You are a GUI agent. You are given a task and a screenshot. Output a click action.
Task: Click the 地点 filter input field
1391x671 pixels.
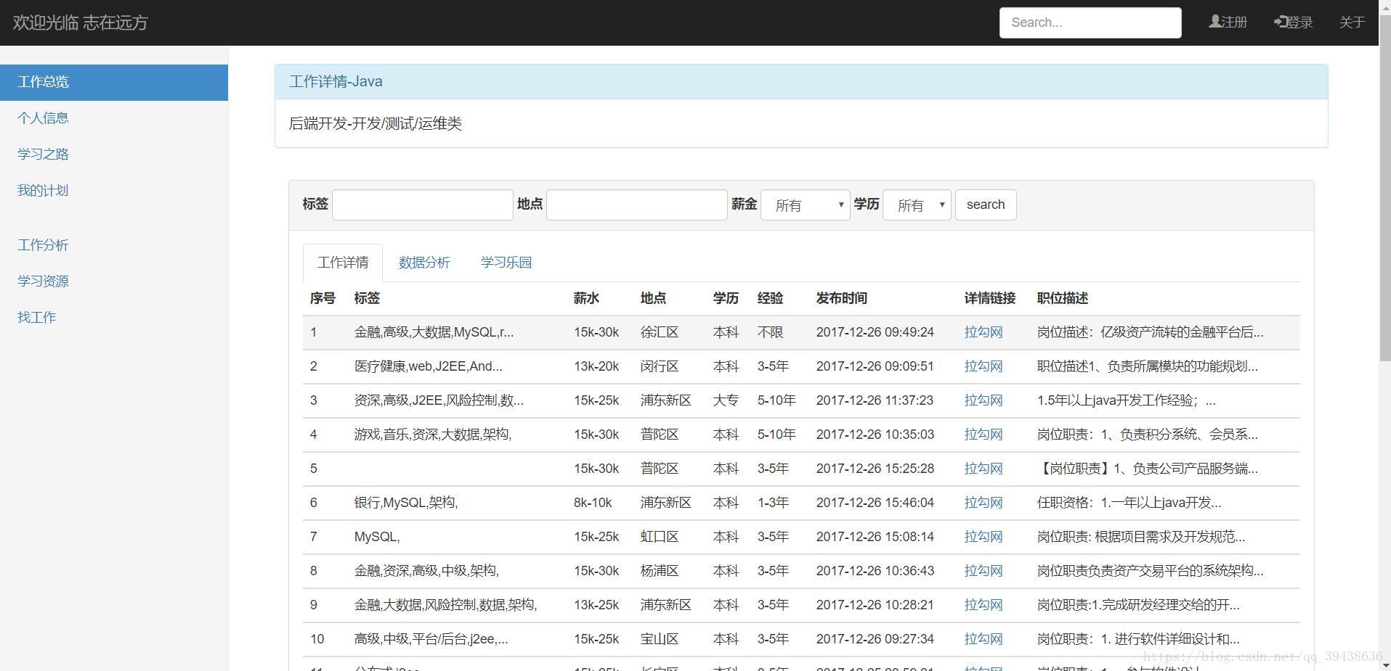(637, 205)
